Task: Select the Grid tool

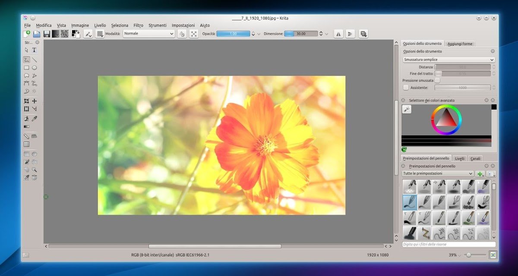Action: point(26,144)
